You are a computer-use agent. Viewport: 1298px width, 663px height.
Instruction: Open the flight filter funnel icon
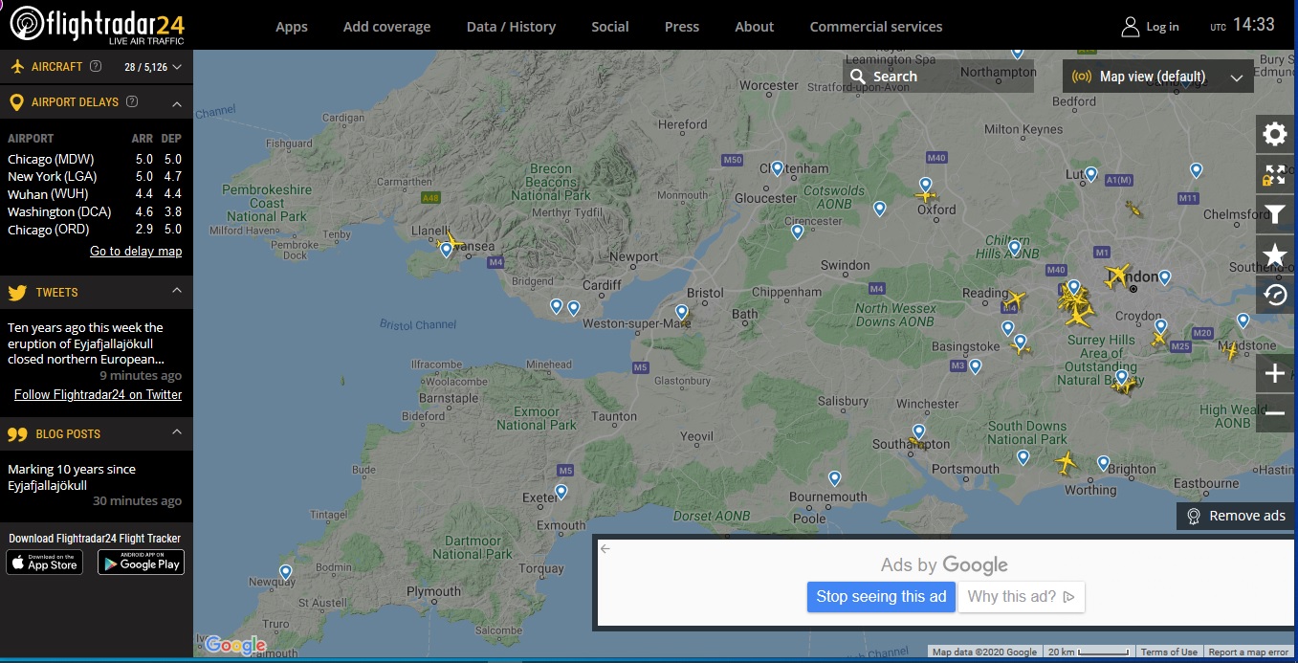[x=1274, y=214]
